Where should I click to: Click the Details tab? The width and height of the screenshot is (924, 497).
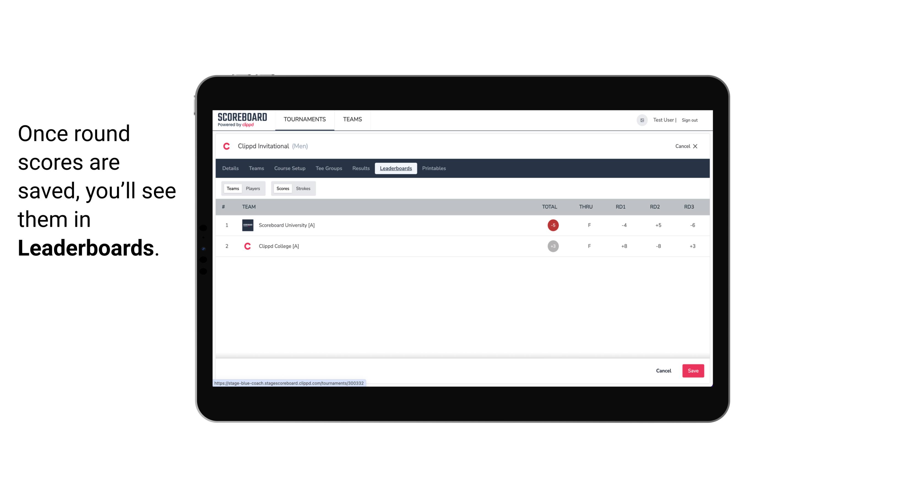click(230, 168)
